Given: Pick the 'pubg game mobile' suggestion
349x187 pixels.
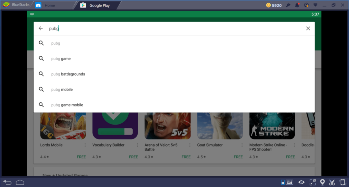Looking at the screenshot, I should 174,105.
